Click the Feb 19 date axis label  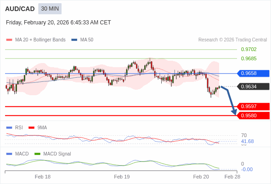122,177
